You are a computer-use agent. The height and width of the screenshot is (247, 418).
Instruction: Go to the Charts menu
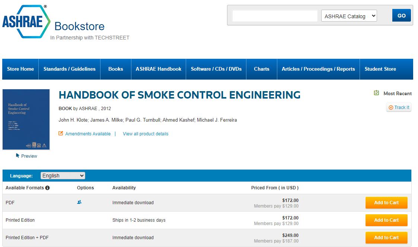(261, 69)
